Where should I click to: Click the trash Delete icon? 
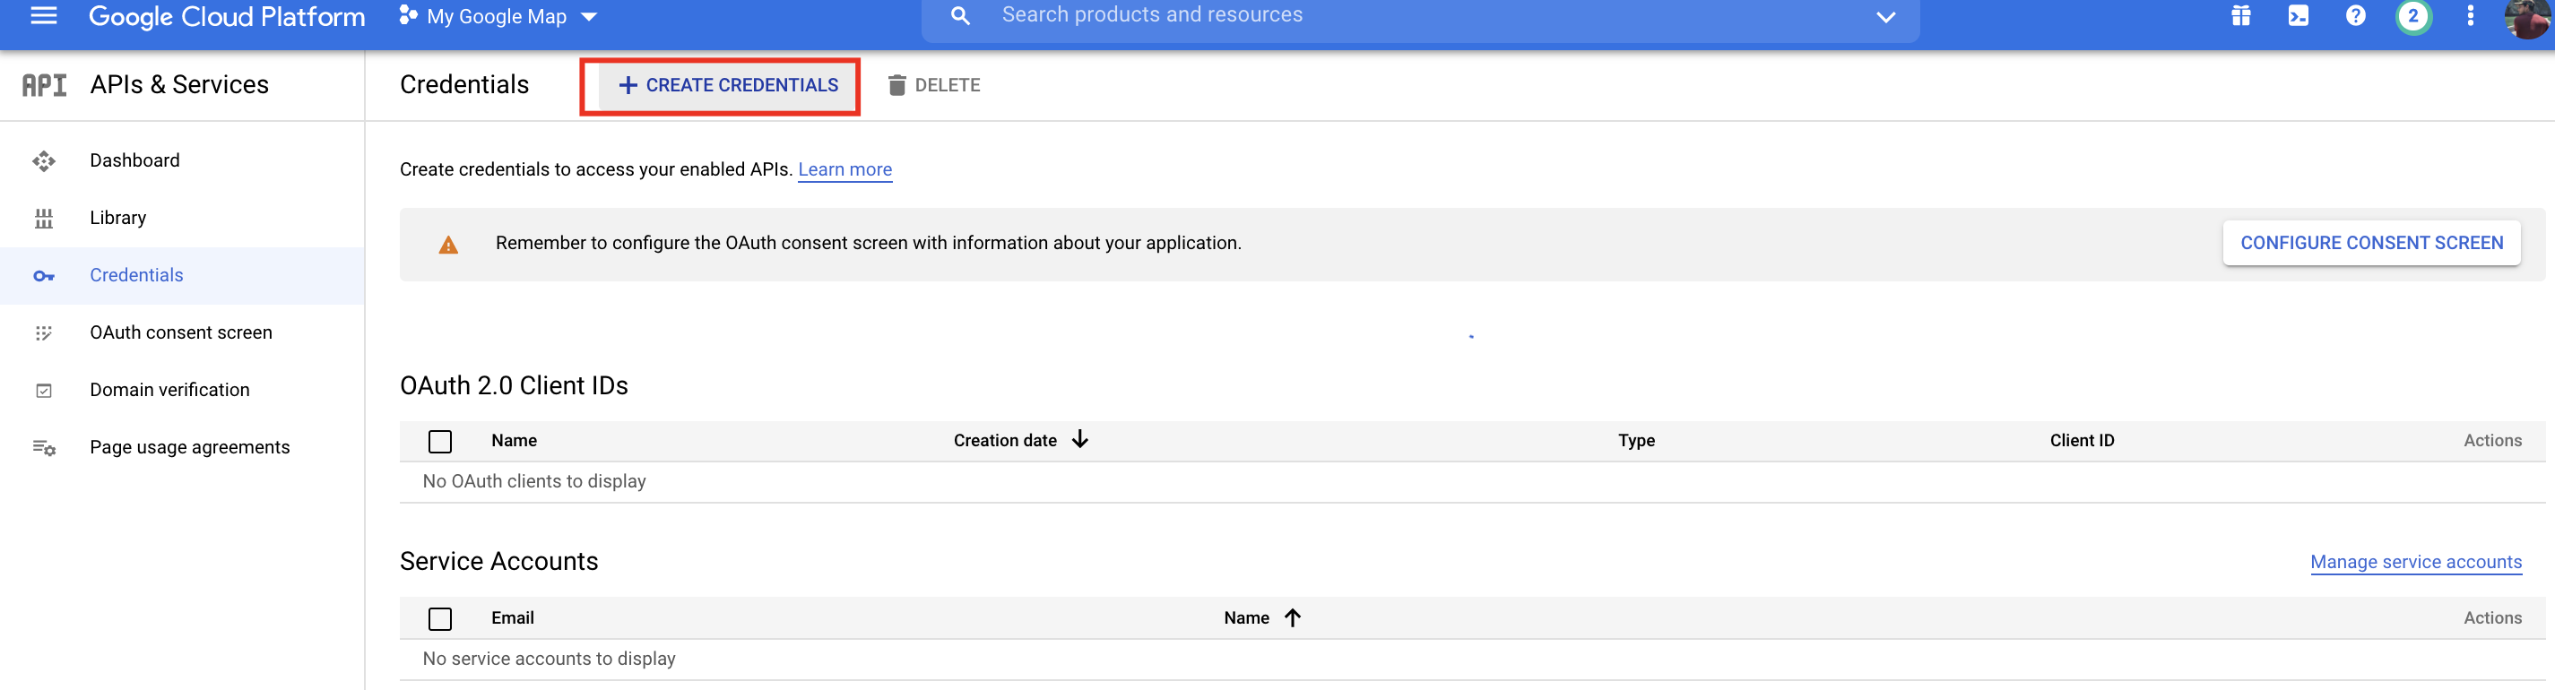coord(896,85)
